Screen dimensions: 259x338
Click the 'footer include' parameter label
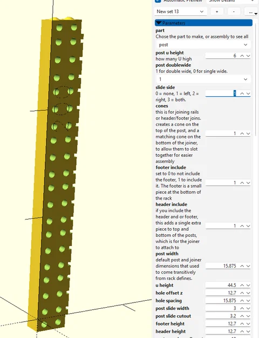pos(171,167)
